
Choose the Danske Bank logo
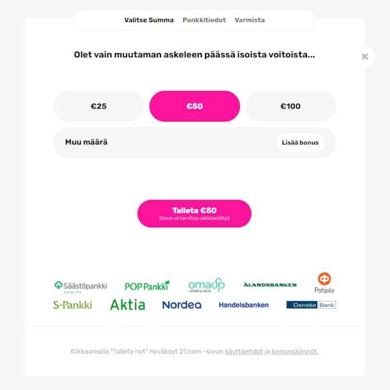[x=311, y=305]
